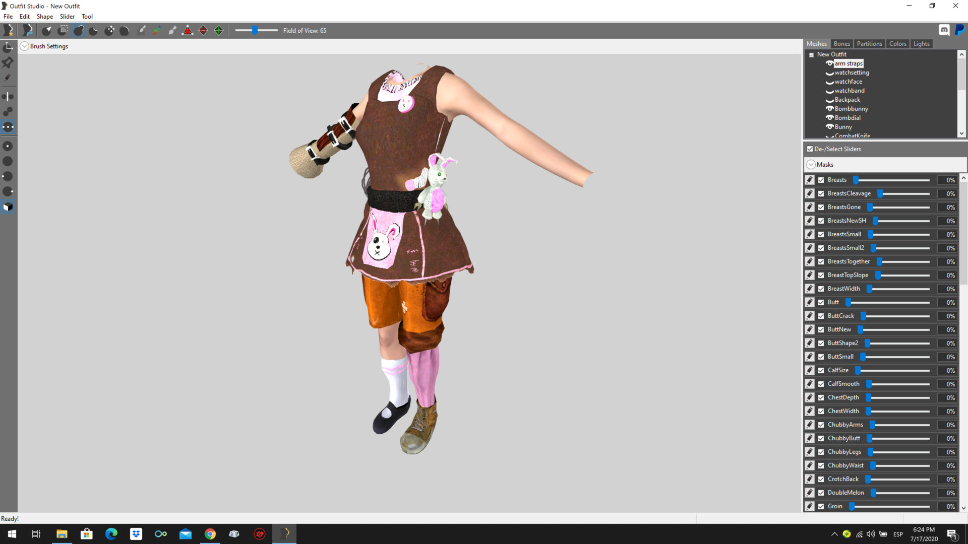
Task: Collapse the New Outfit tree node
Action: click(812, 55)
